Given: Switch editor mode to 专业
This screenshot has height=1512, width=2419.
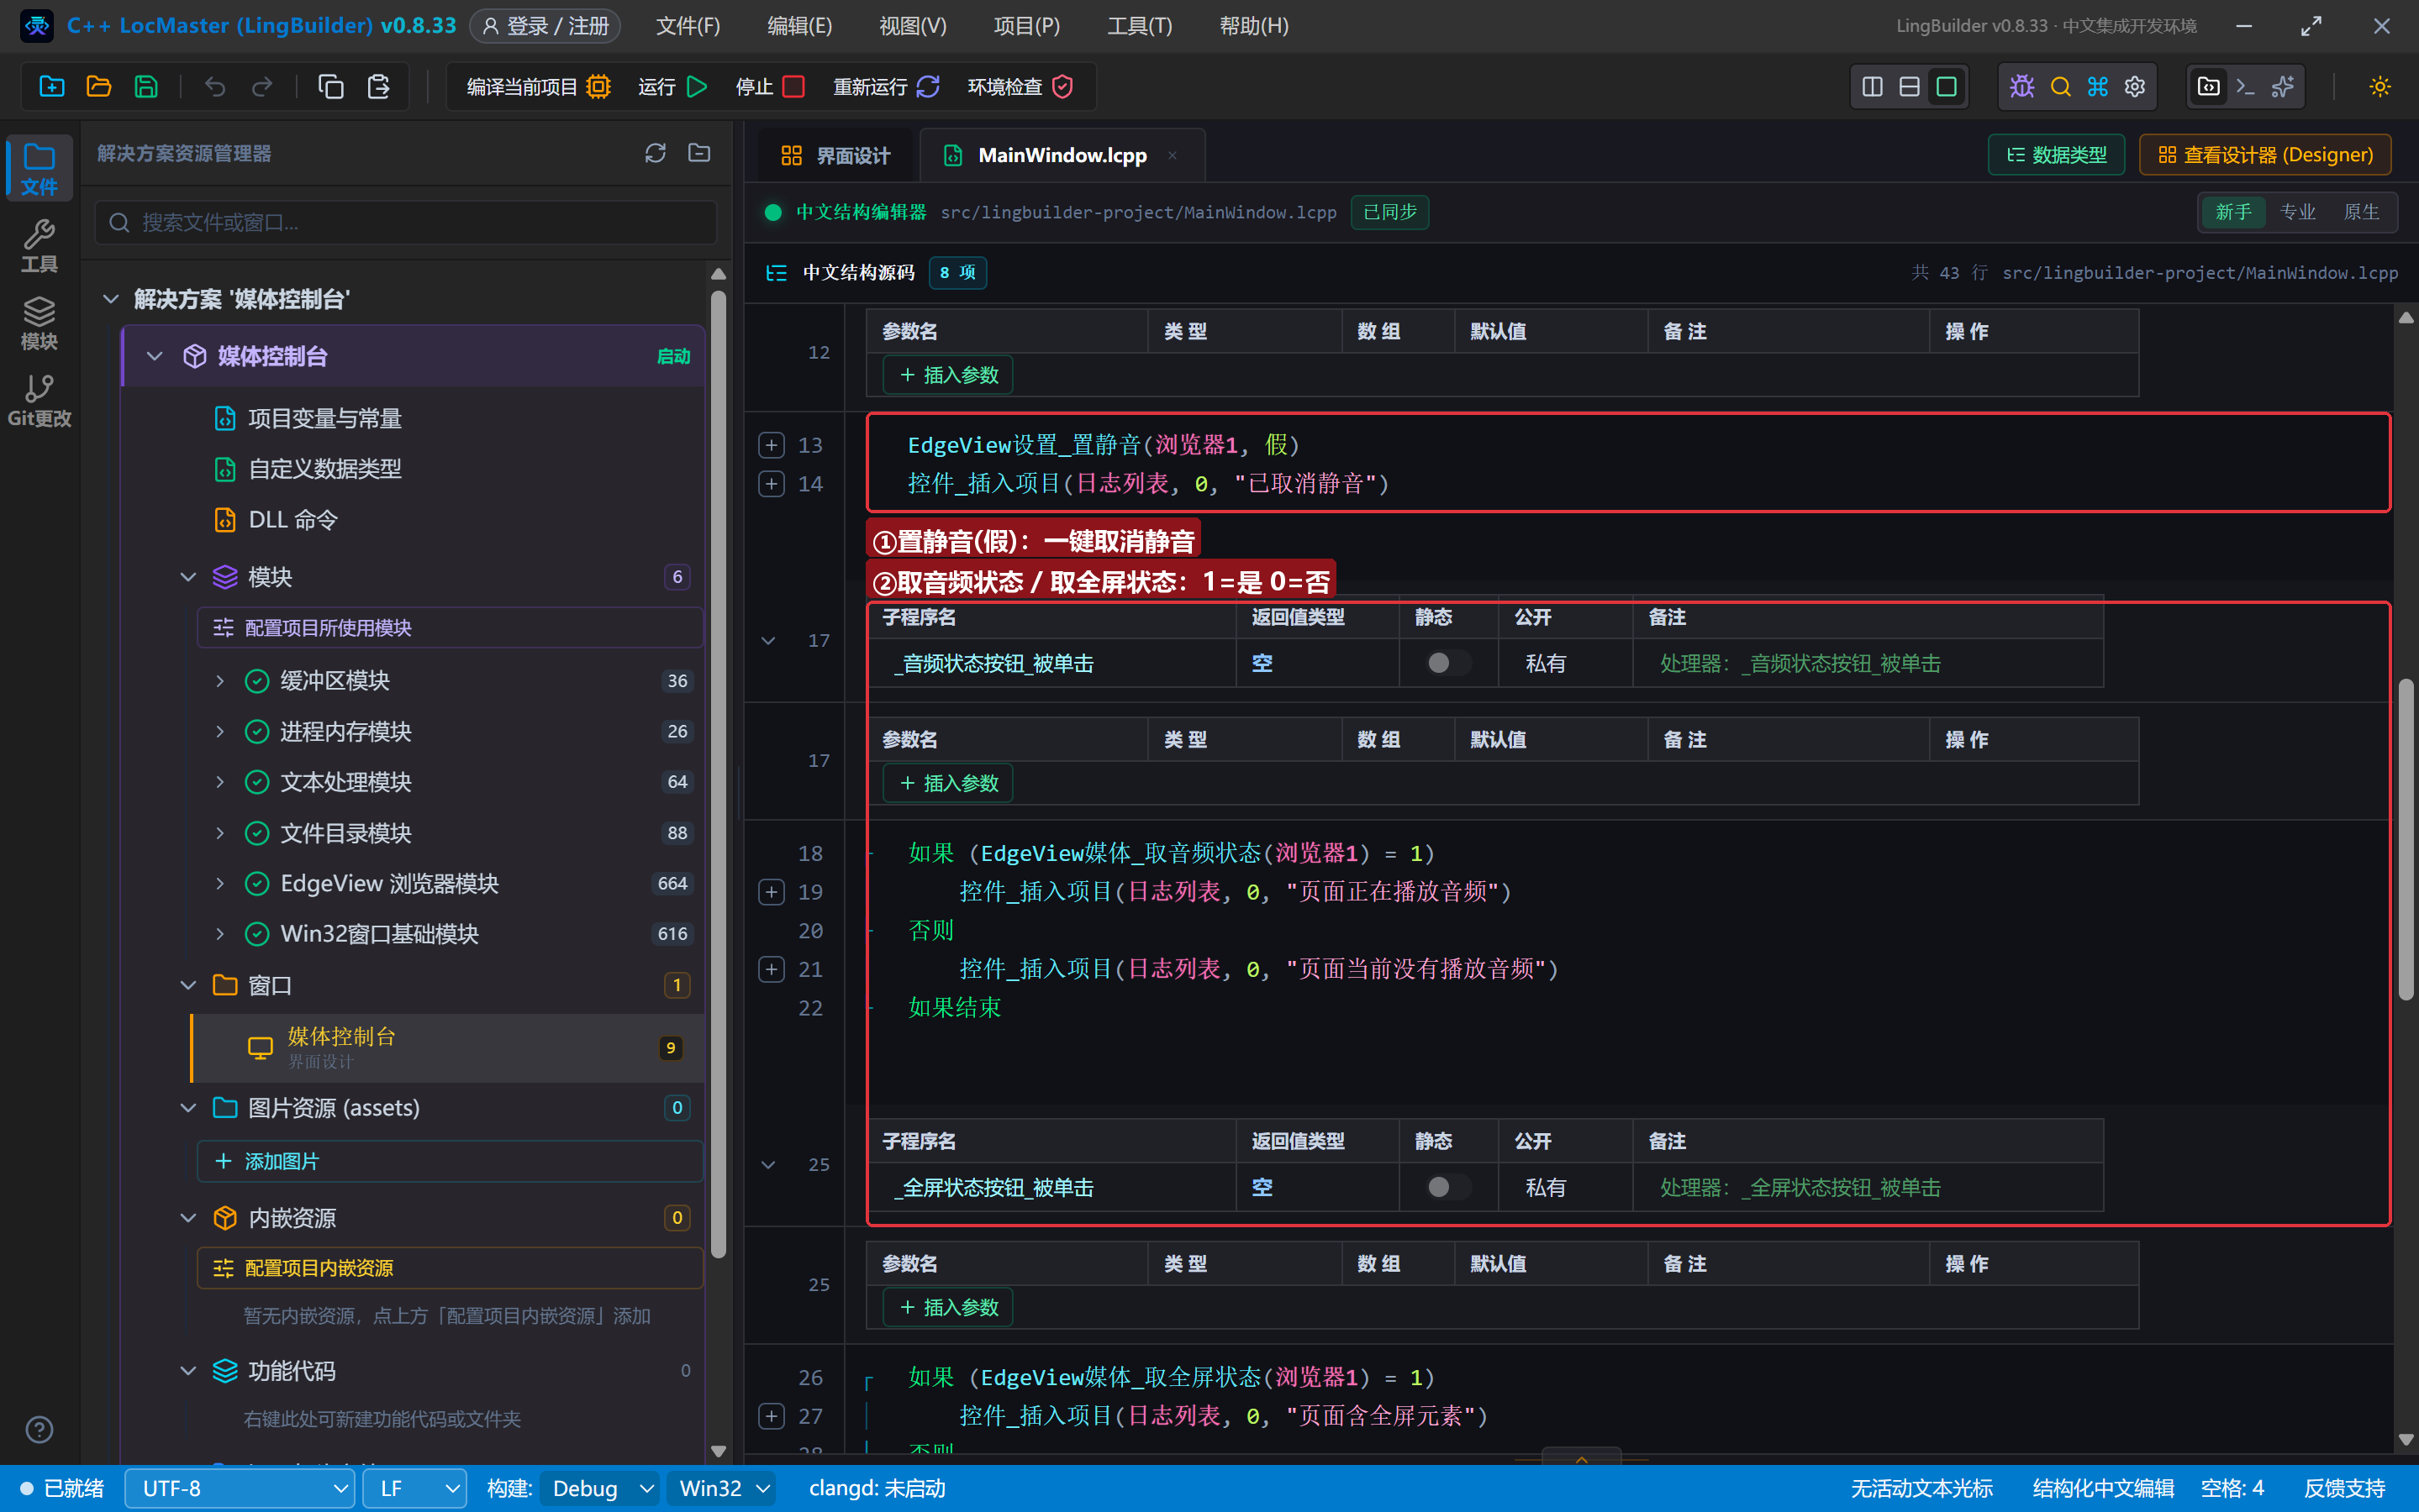Looking at the screenshot, I should click(2297, 212).
